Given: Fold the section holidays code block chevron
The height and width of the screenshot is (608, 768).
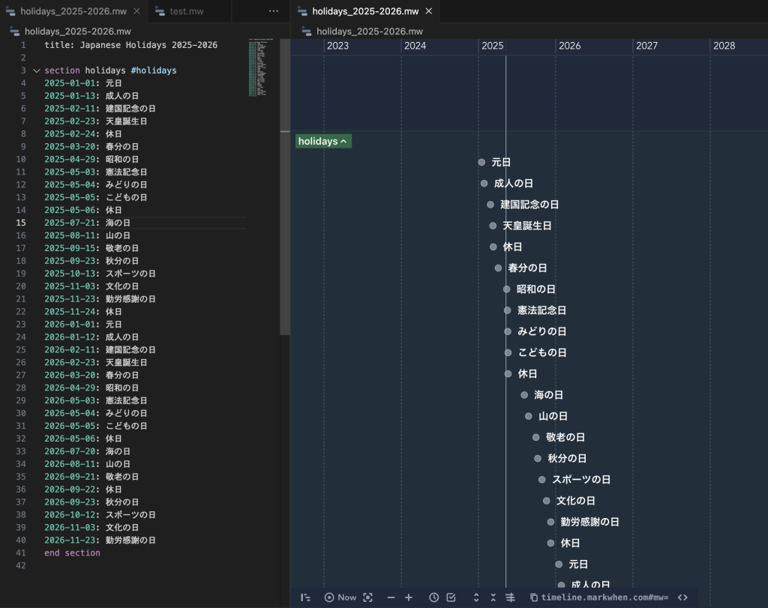Looking at the screenshot, I should coord(36,70).
